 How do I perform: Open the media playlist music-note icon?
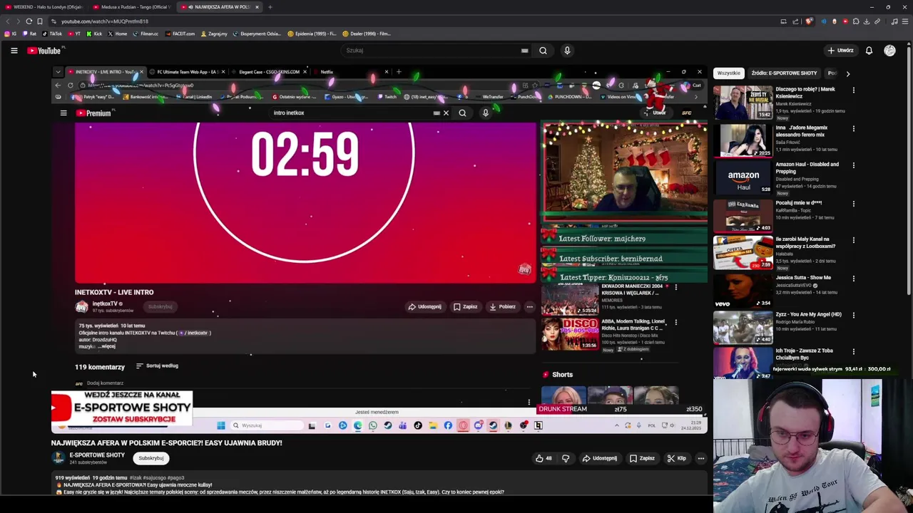894,21
